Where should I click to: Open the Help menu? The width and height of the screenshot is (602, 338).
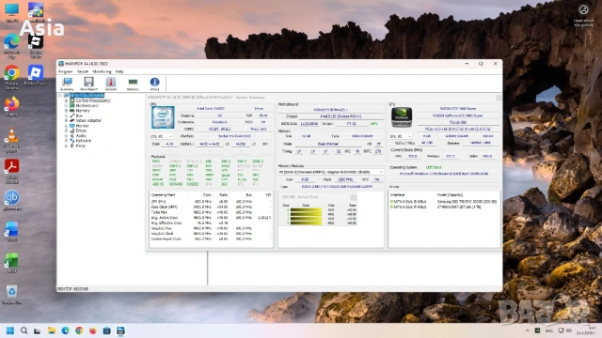pos(119,71)
